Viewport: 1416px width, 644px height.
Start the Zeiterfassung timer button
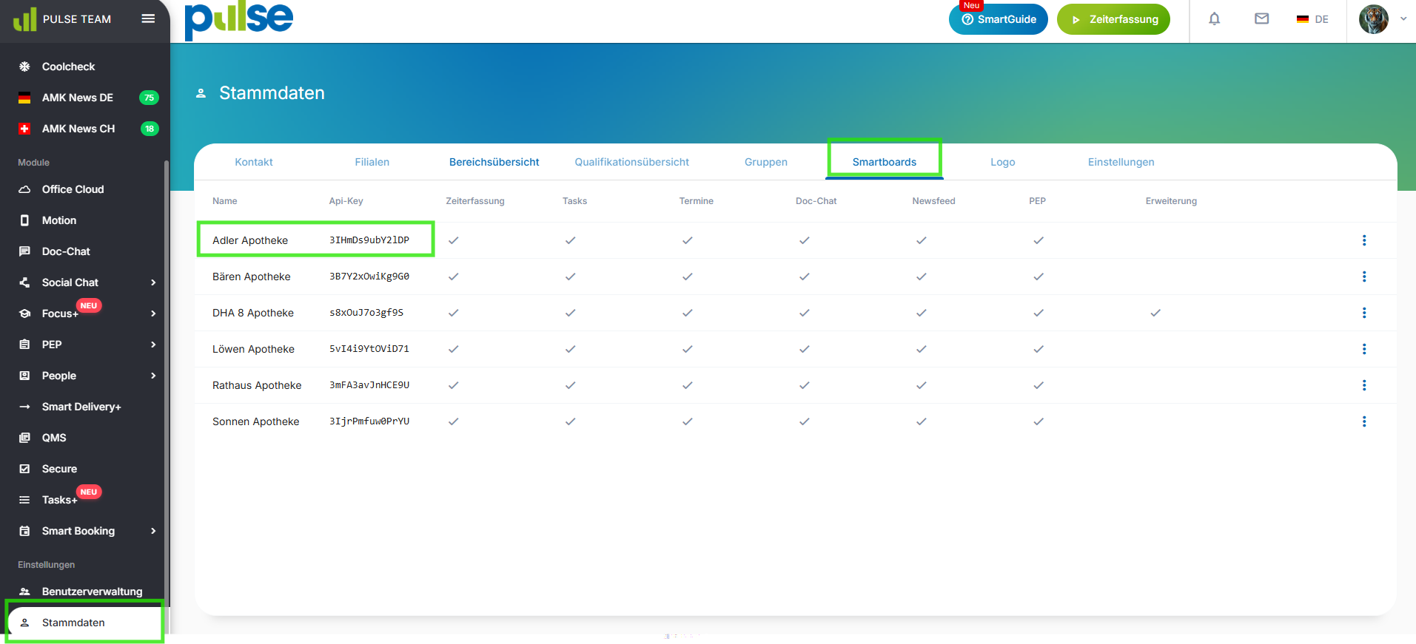[x=1113, y=19]
